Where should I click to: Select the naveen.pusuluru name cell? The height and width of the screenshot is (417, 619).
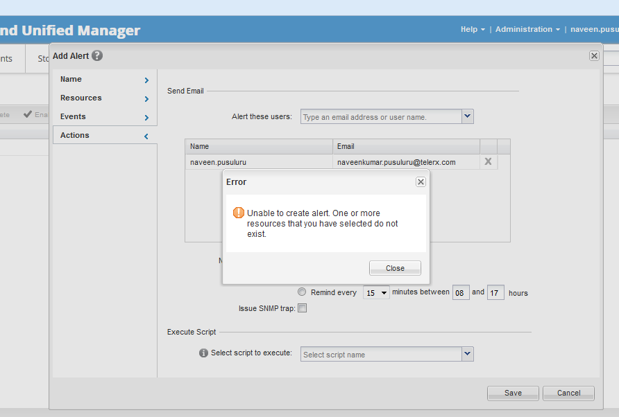[x=259, y=162]
